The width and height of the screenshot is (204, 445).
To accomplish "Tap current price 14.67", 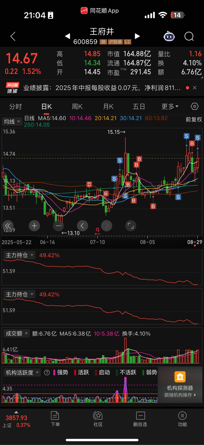I will tap(22, 58).
